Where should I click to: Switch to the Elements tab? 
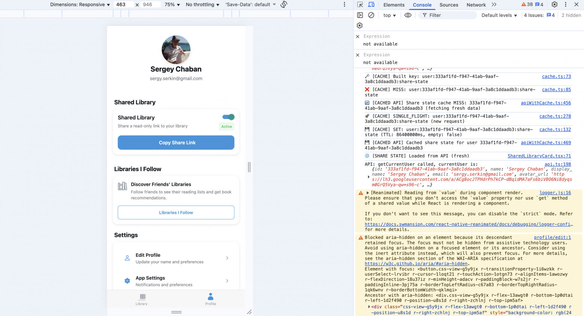394,5
